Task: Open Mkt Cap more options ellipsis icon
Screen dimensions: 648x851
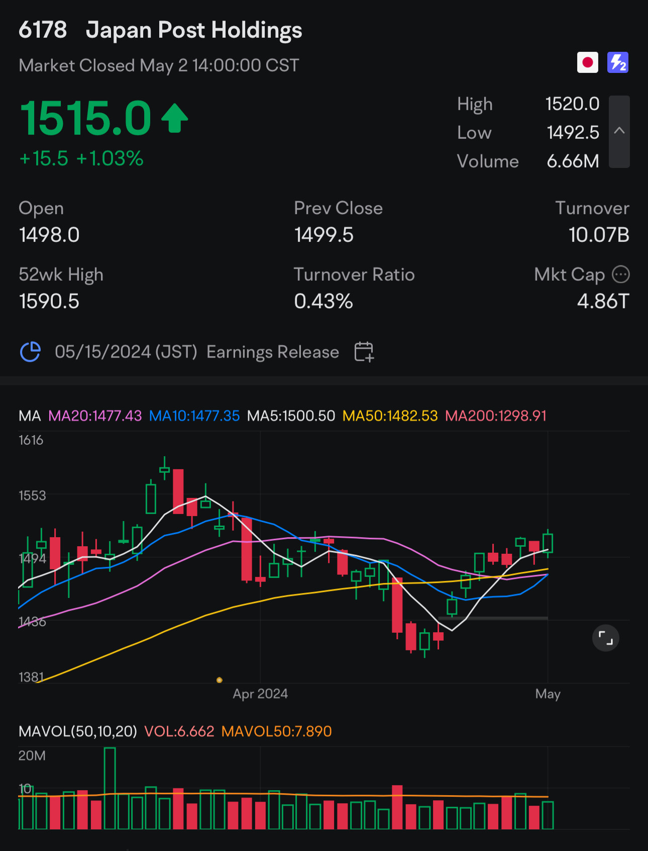Action: (x=621, y=275)
